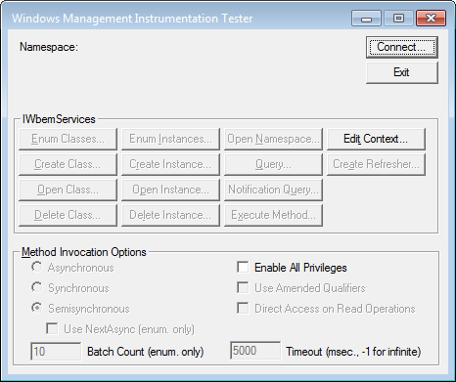Click the Connect... button
The height and width of the screenshot is (382, 456).
(x=401, y=47)
